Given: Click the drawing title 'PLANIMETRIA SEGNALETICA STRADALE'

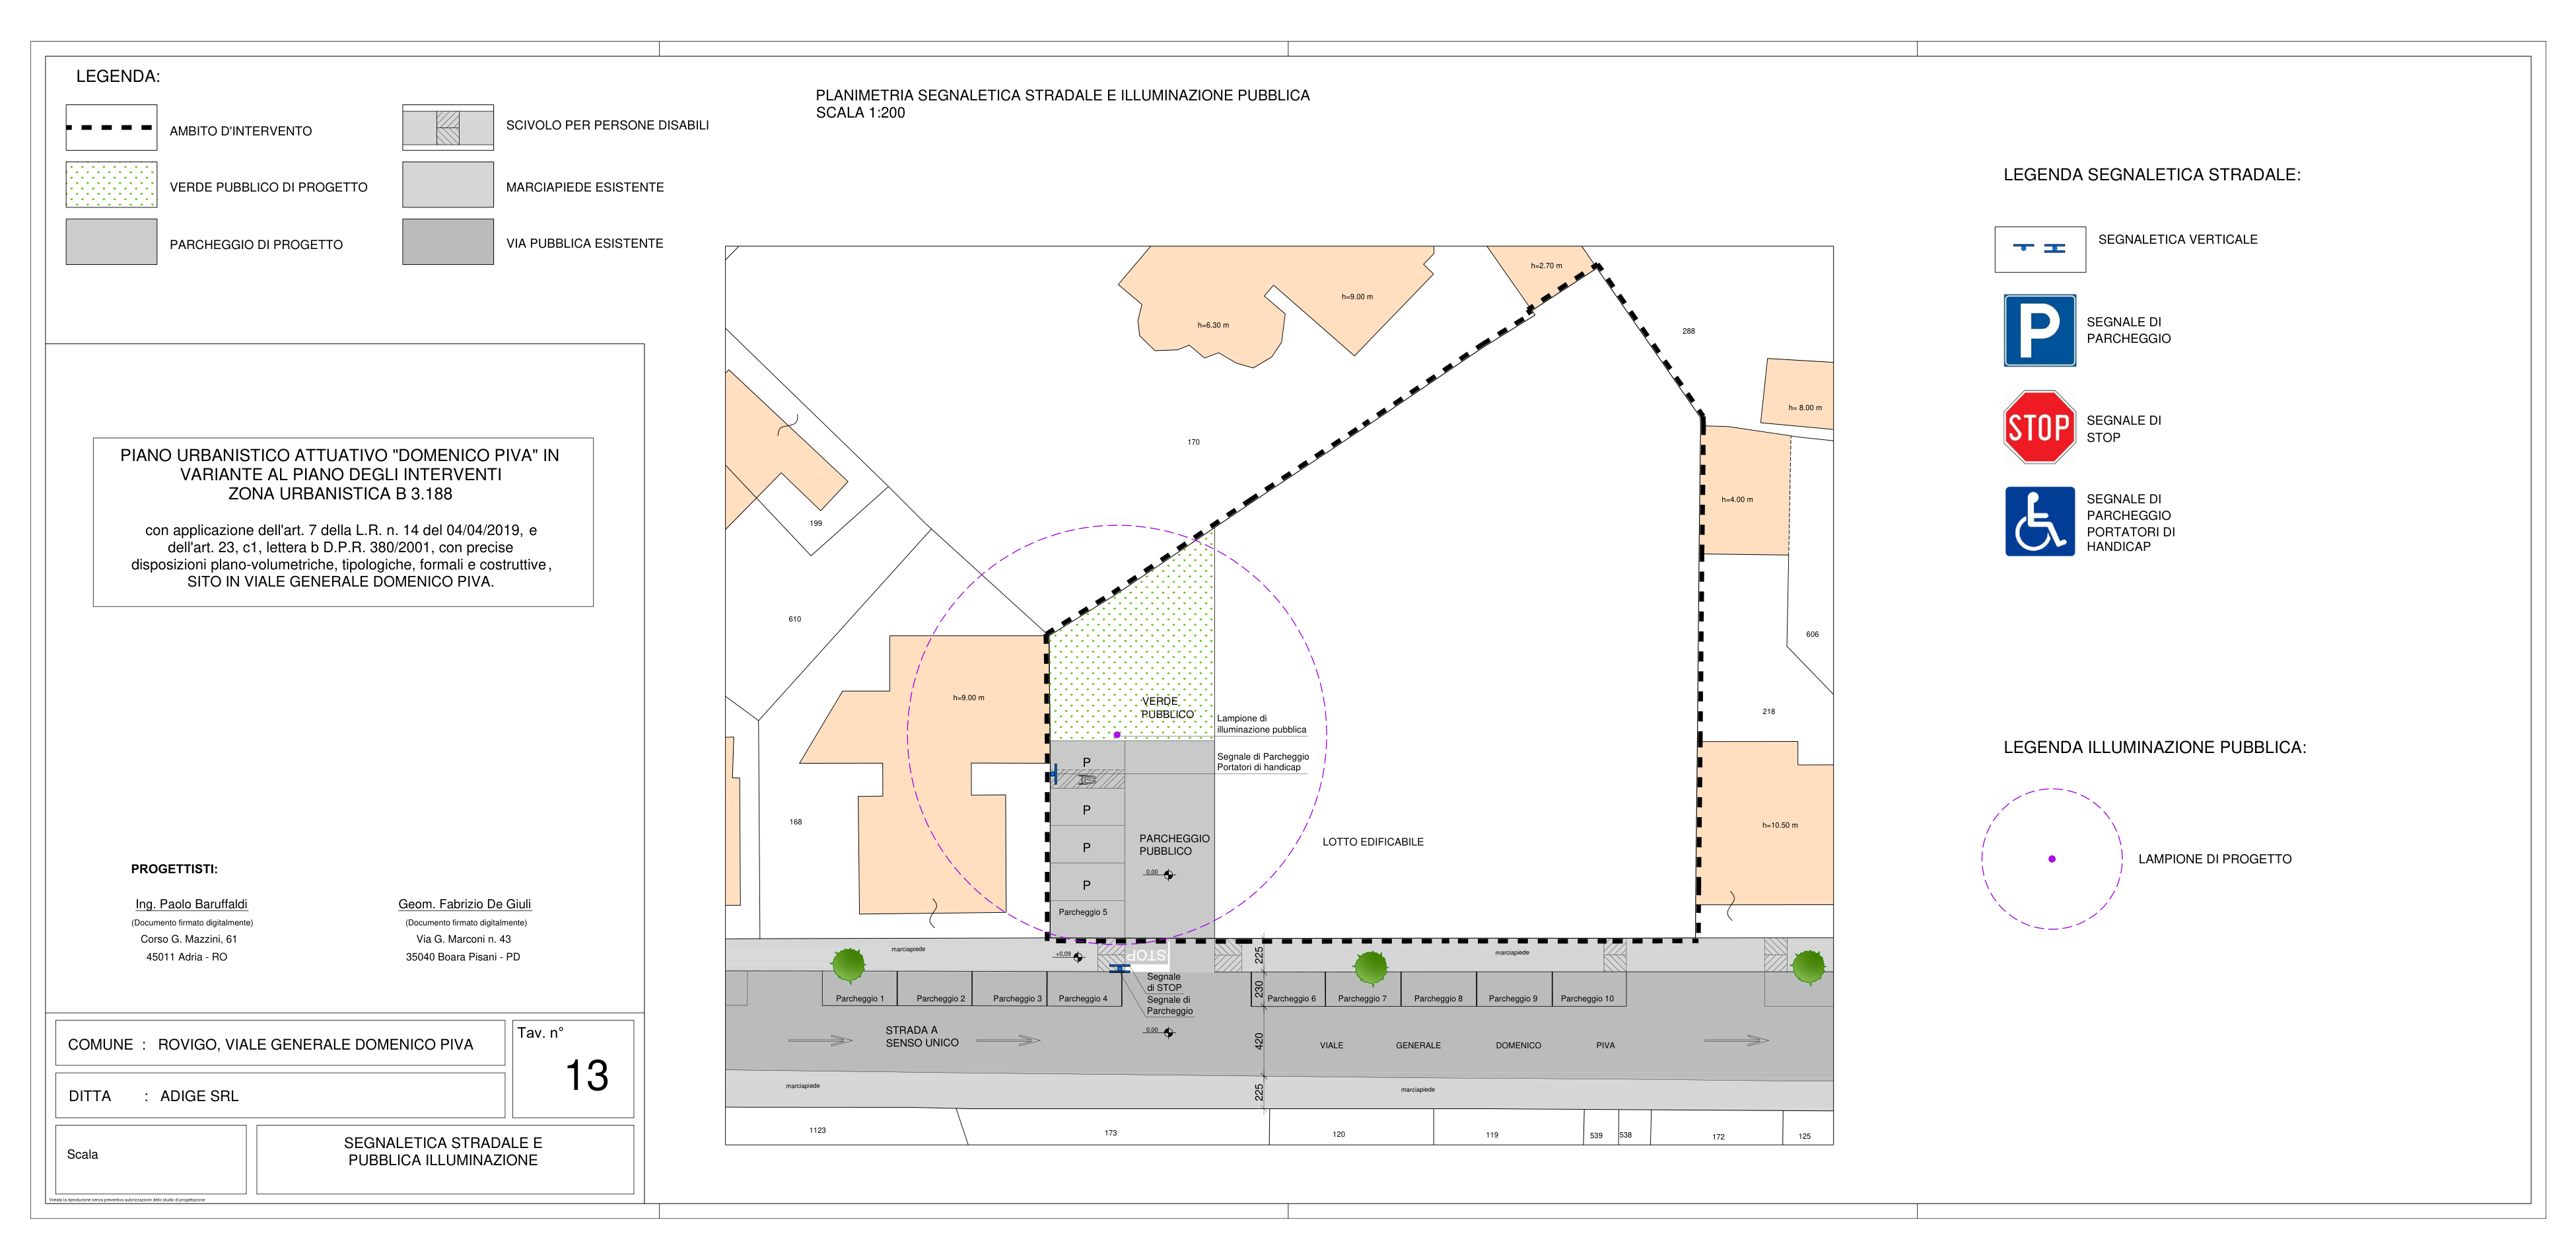Looking at the screenshot, I should coord(1062,95).
